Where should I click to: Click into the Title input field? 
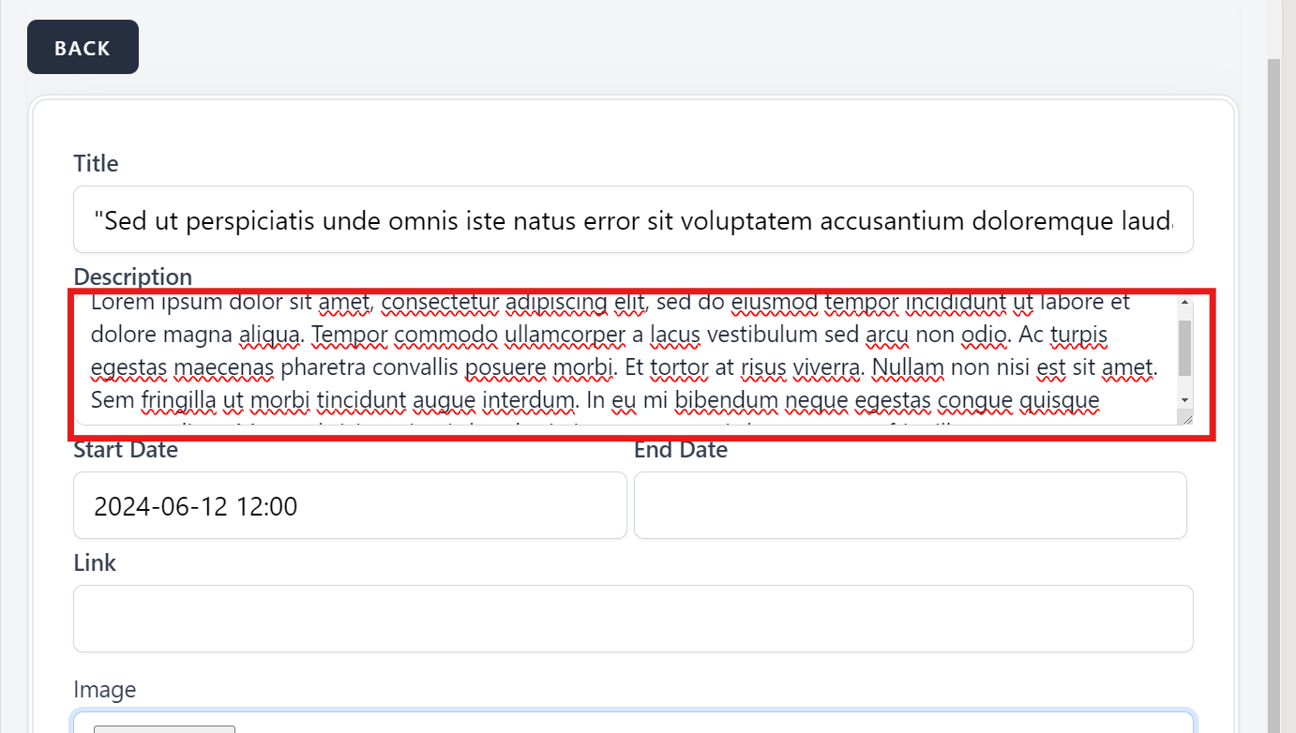[633, 220]
